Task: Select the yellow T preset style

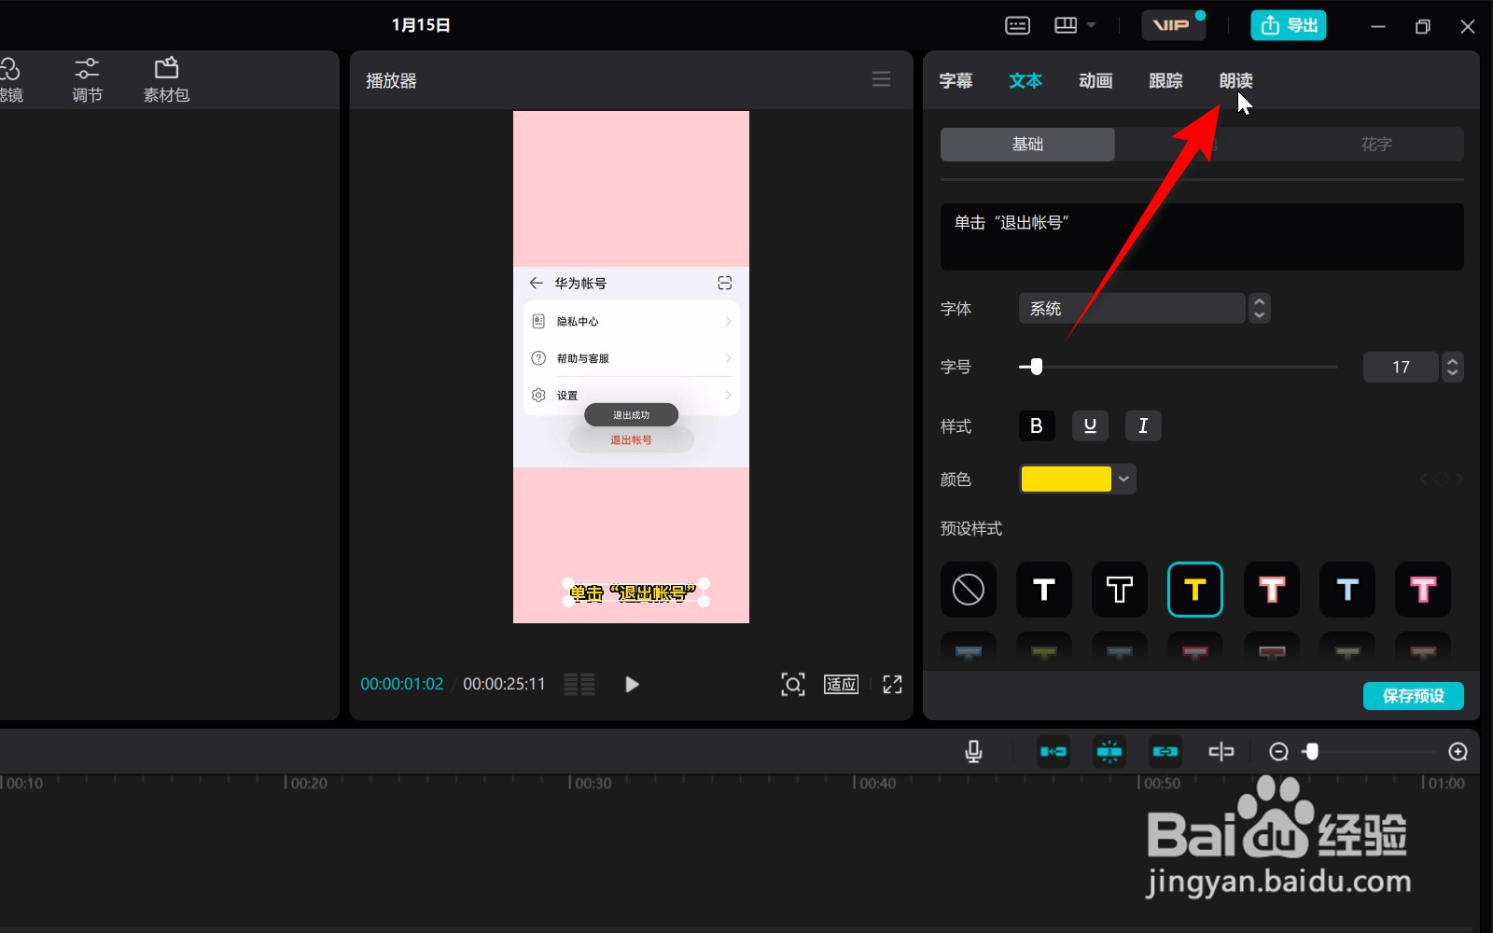Action: point(1195,590)
